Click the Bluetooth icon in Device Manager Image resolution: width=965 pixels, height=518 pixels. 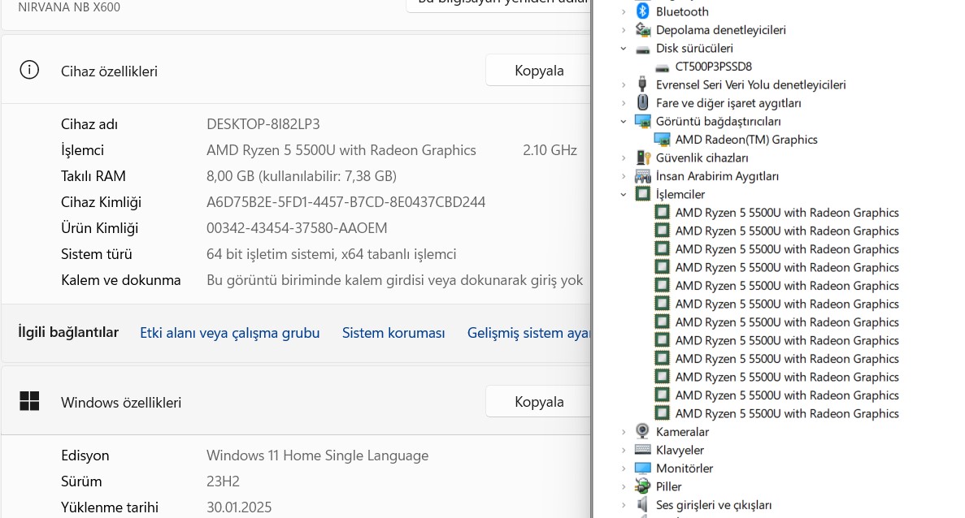642,11
